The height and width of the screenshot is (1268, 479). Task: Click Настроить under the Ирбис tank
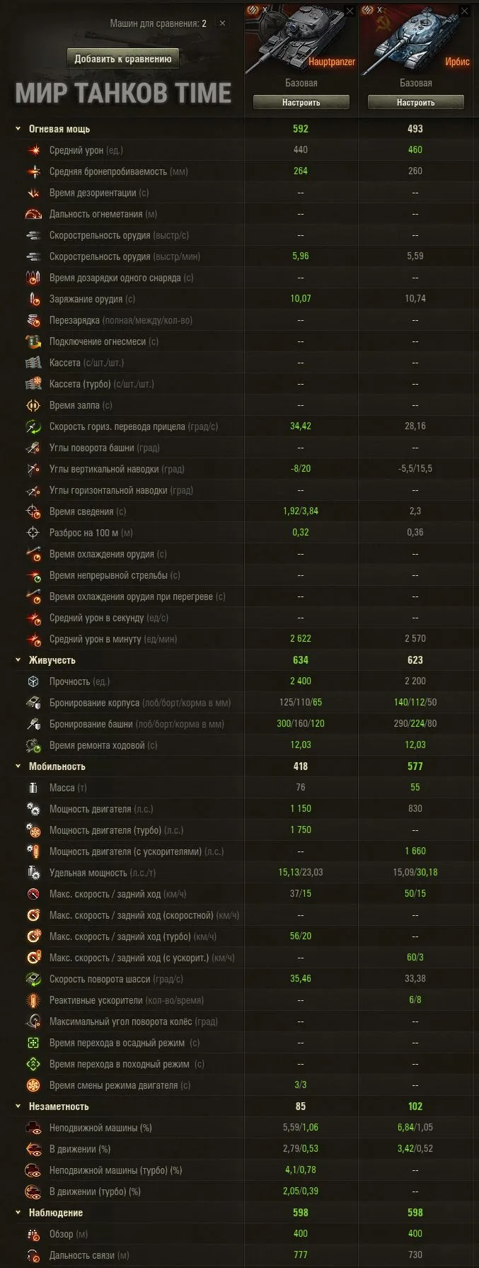[x=415, y=103]
